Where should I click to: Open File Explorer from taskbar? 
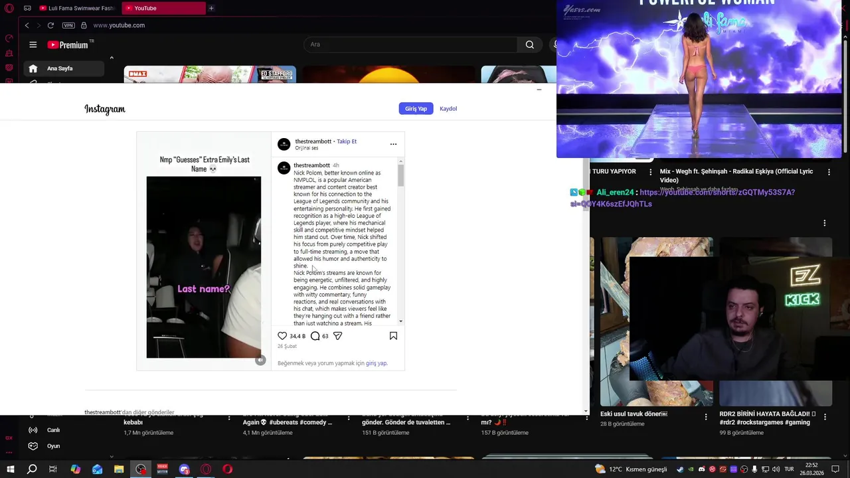coord(119,469)
